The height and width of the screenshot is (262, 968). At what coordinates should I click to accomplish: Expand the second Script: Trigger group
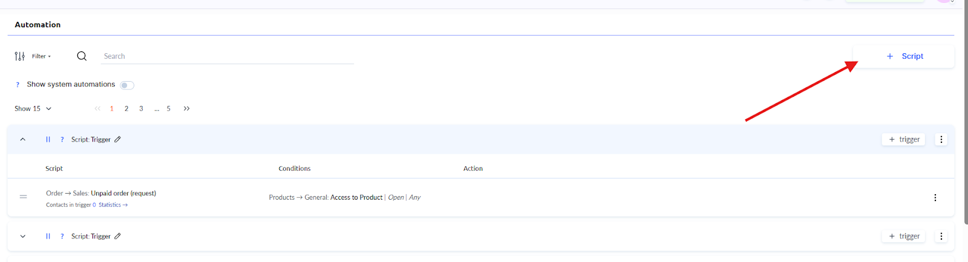click(x=23, y=237)
